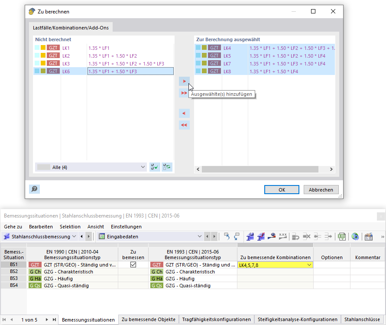Click the yellow color swatch of LK1
386x325 pixels.
click(43, 48)
